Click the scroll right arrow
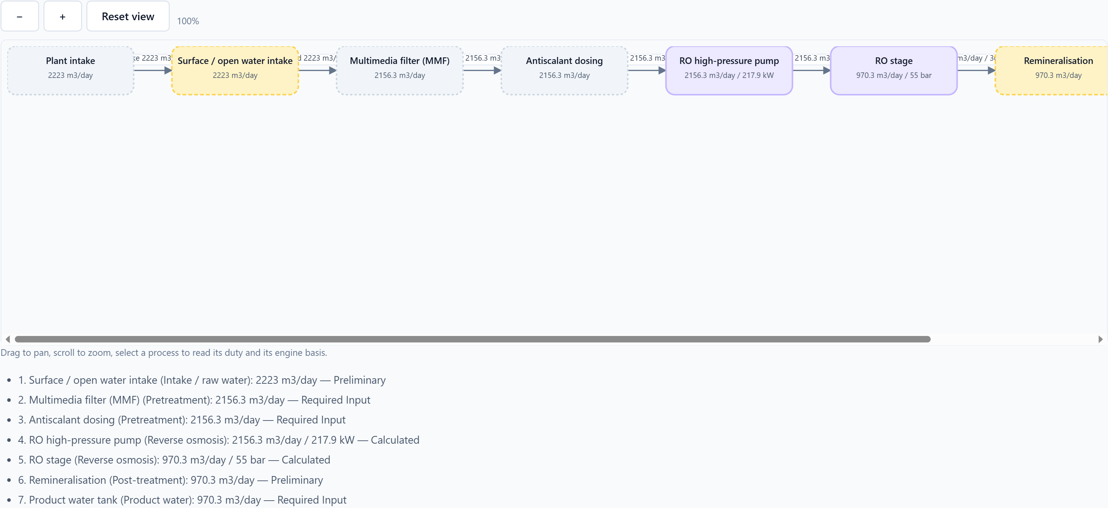This screenshot has width=1108, height=508. (x=1100, y=339)
